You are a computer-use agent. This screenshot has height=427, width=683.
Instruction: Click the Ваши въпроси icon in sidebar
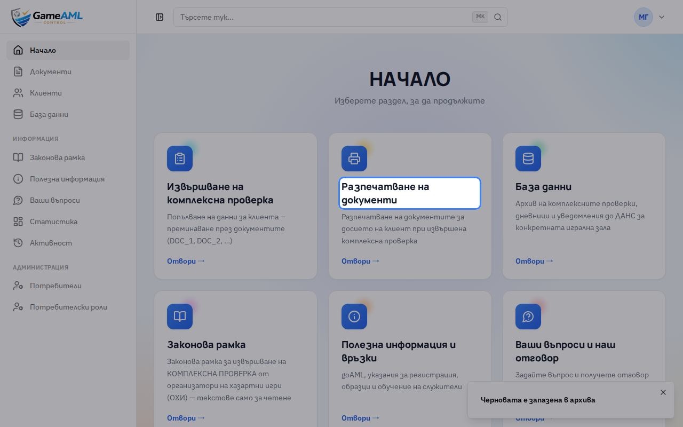coord(18,200)
